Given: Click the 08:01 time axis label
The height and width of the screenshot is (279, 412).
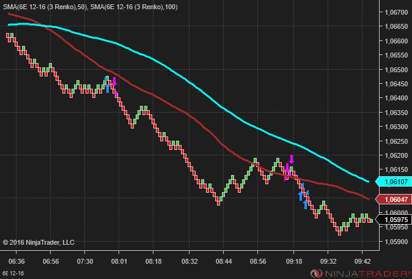Looking at the screenshot, I should coord(119,261).
